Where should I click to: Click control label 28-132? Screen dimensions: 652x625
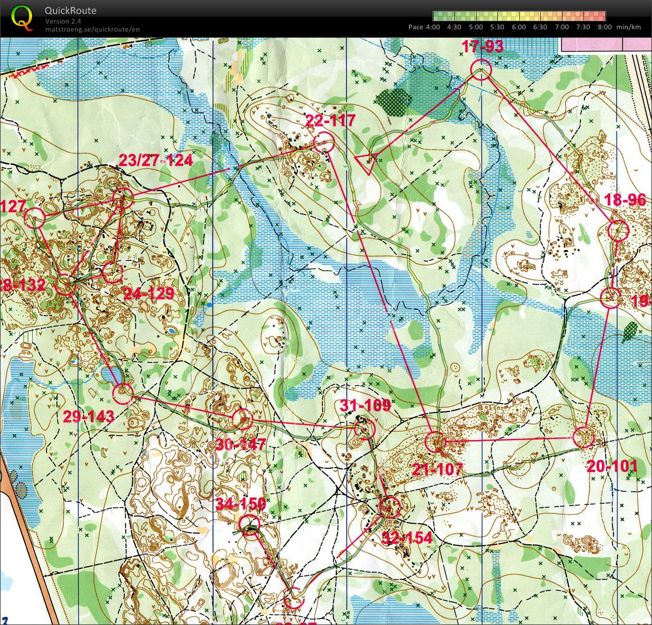click(x=23, y=285)
